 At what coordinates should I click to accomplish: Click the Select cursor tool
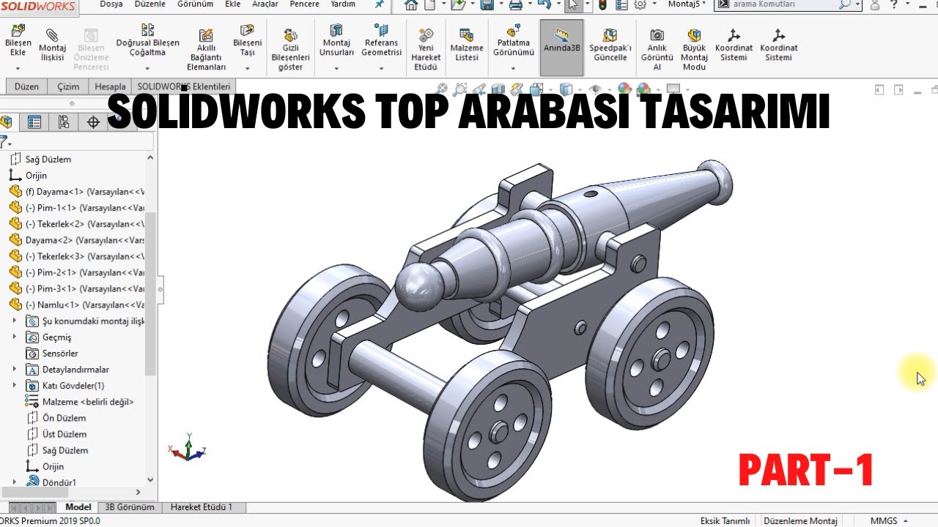point(574,5)
